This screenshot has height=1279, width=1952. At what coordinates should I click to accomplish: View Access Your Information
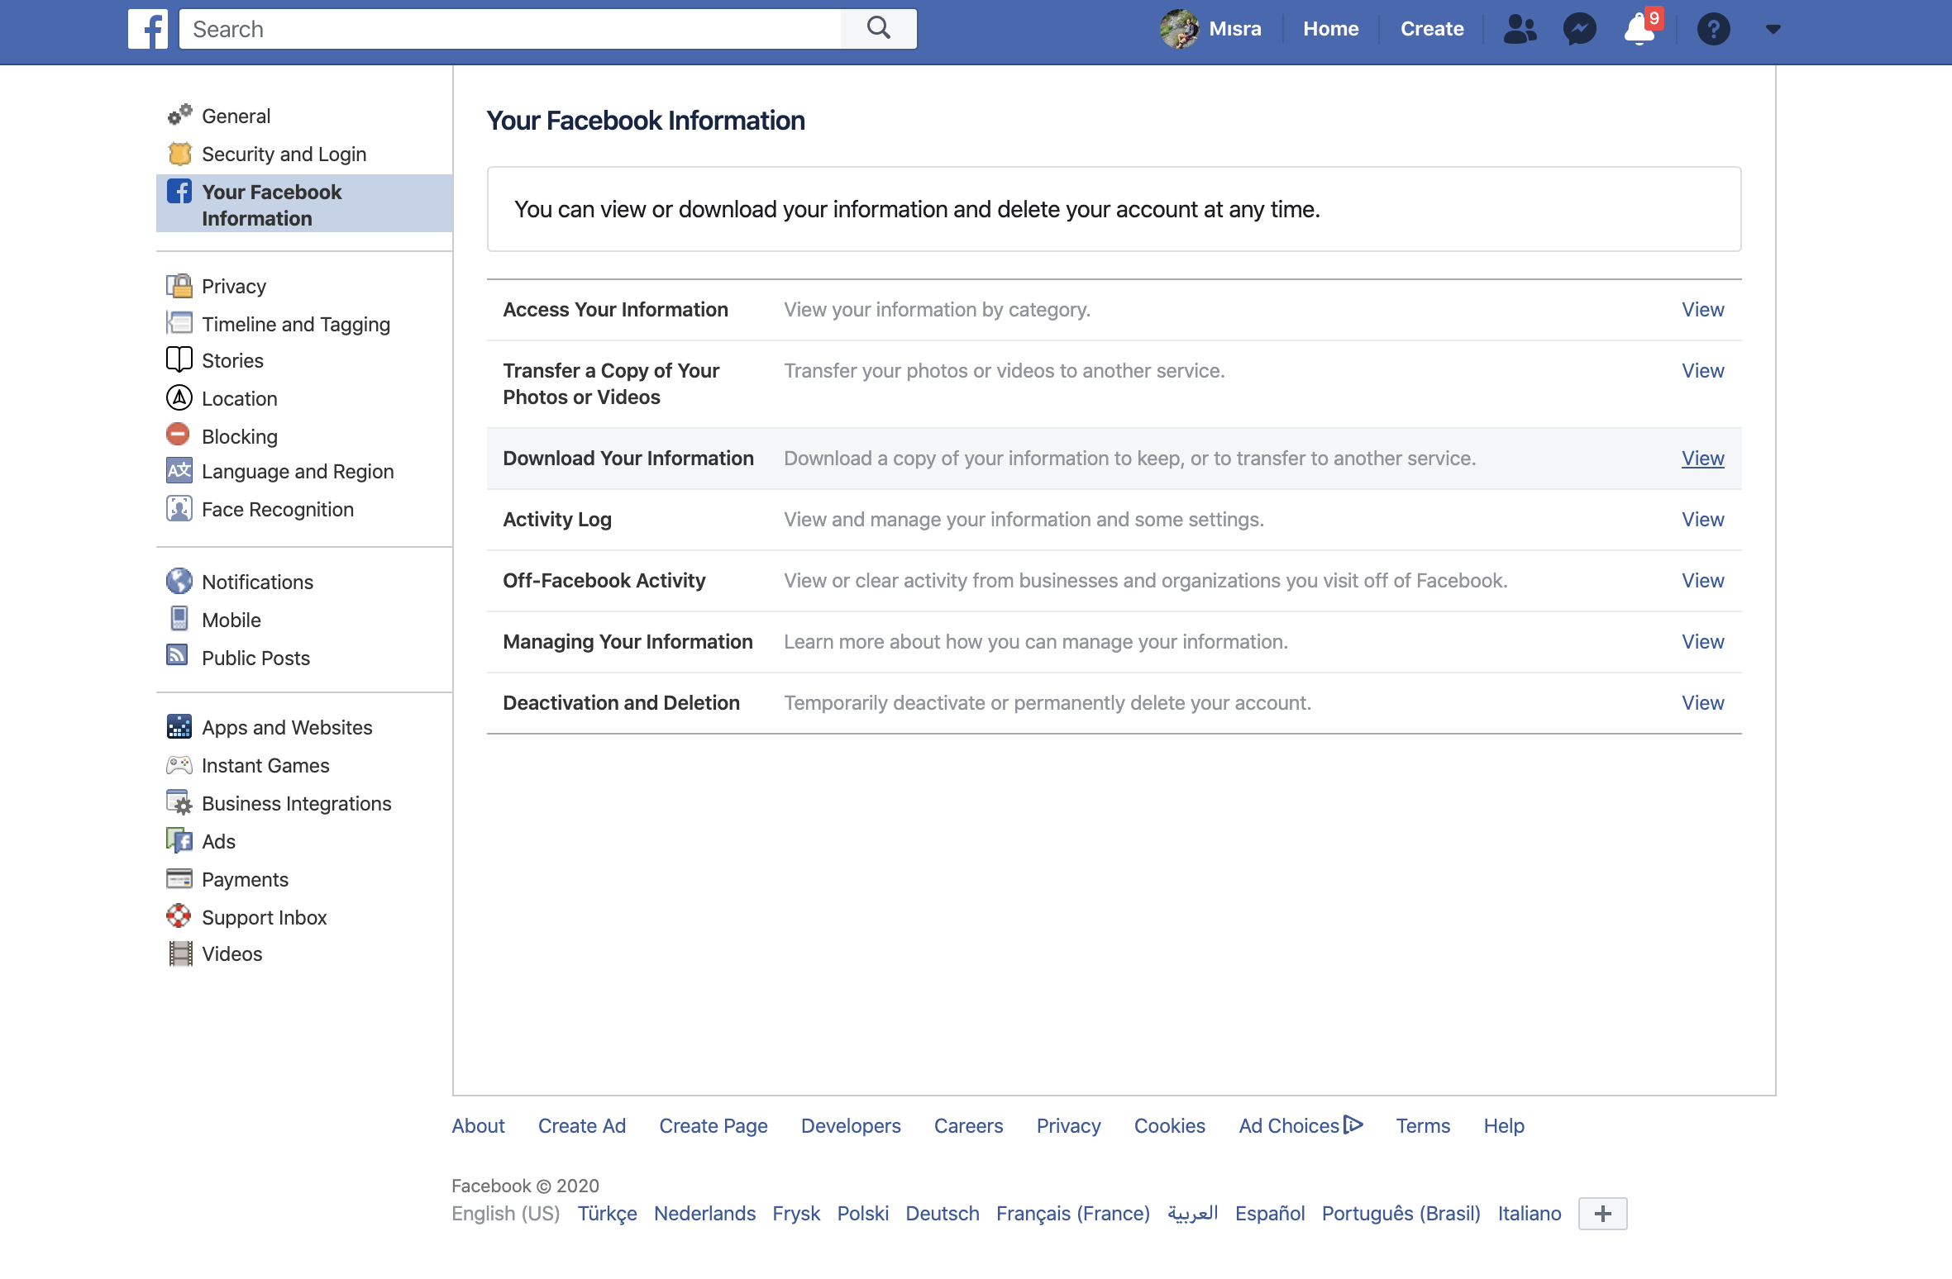pyautogui.click(x=1702, y=309)
